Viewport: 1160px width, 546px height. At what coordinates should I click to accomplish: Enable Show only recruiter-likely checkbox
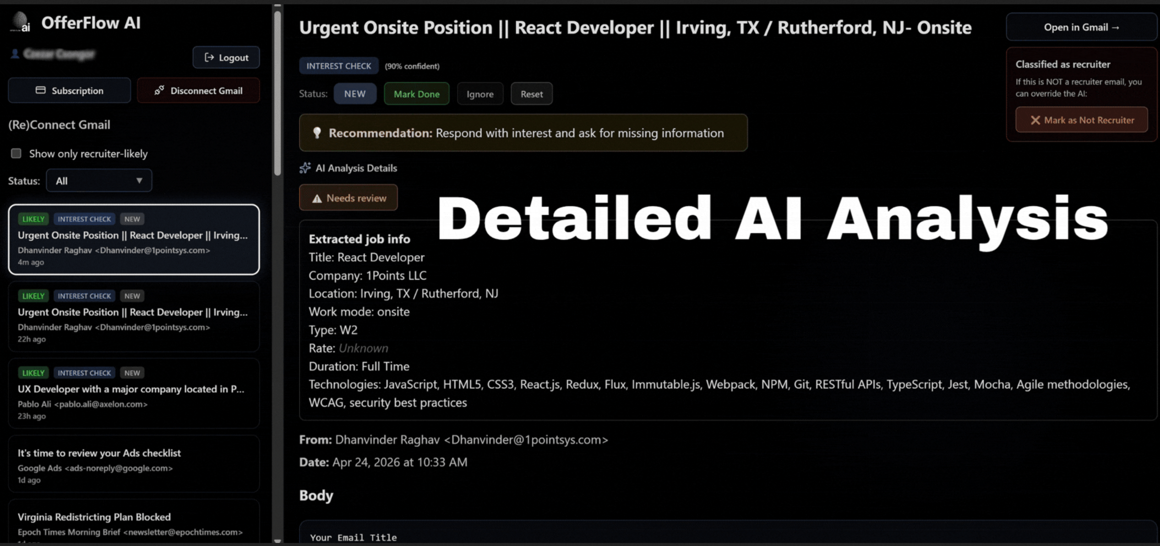tap(16, 154)
